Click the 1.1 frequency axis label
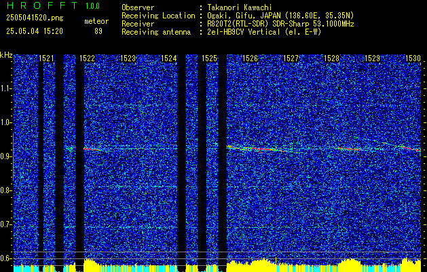The height and width of the screenshot is (272, 427). pos(6,88)
